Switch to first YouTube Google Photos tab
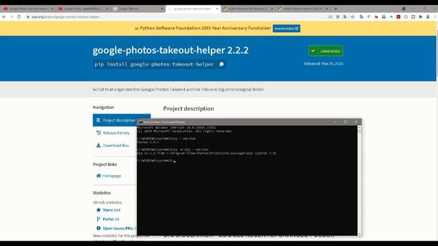The height and width of the screenshot is (246, 438). [28, 9]
